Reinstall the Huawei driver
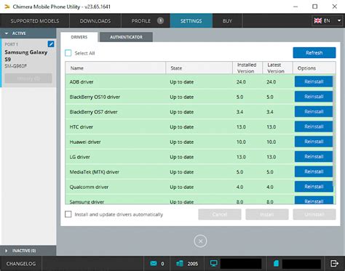The height and width of the screenshot is (271, 345). pos(314,142)
